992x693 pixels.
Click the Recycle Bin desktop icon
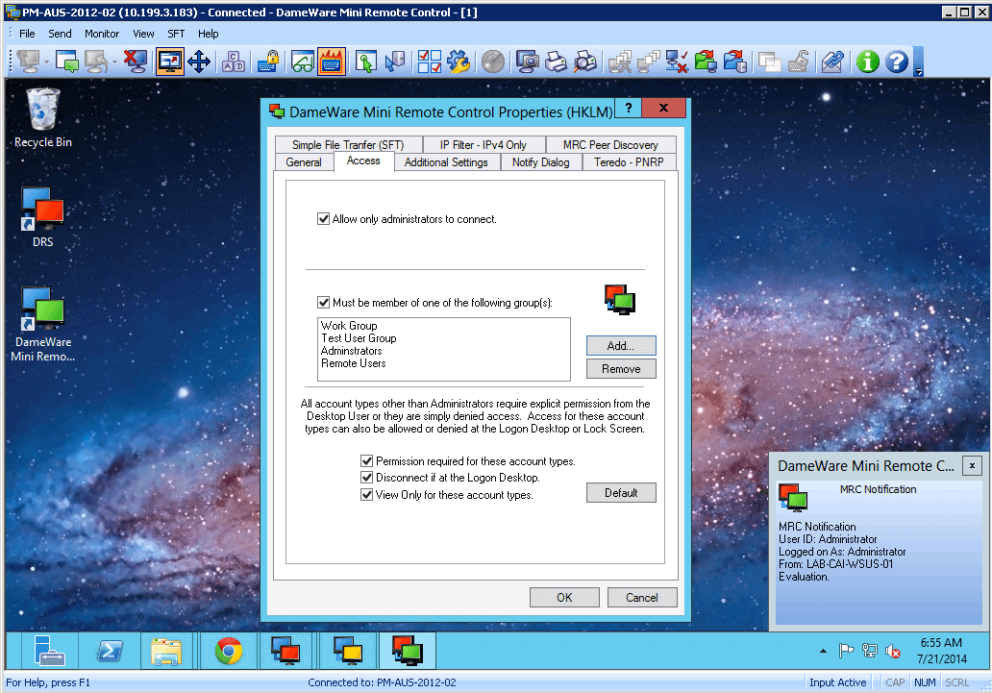[43, 117]
